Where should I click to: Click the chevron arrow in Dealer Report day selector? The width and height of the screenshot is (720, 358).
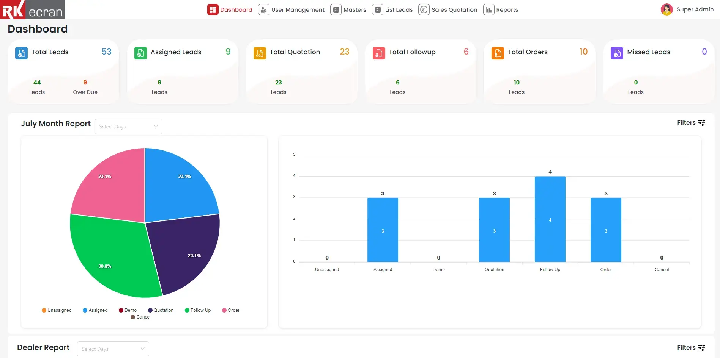point(143,349)
